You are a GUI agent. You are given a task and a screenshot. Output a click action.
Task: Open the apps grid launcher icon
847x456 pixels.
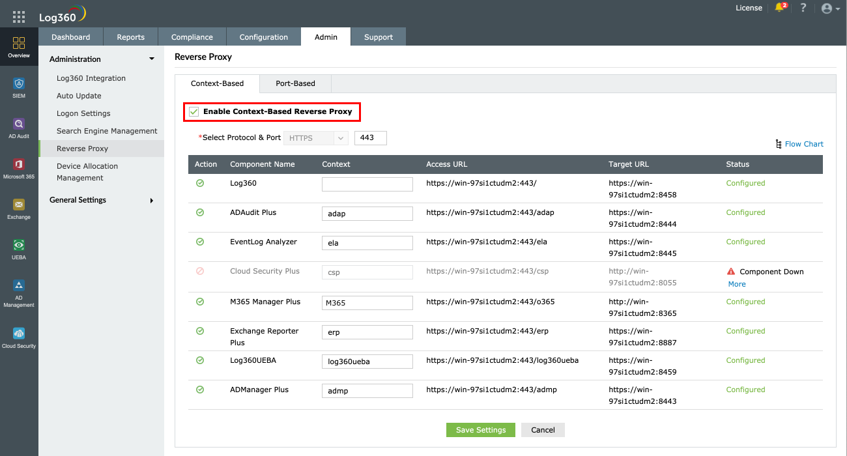coord(19,17)
